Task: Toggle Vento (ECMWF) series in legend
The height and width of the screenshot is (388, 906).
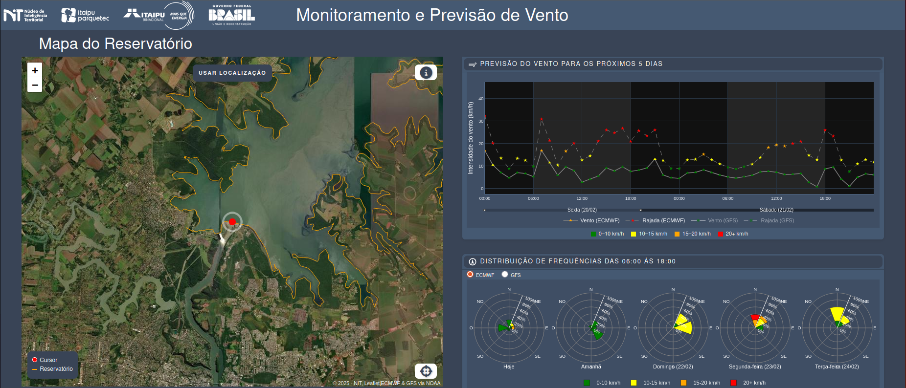Action: (x=592, y=220)
